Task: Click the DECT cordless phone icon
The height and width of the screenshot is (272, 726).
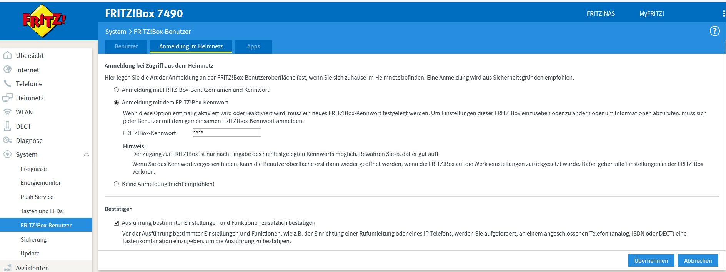Action: point(7,126)
